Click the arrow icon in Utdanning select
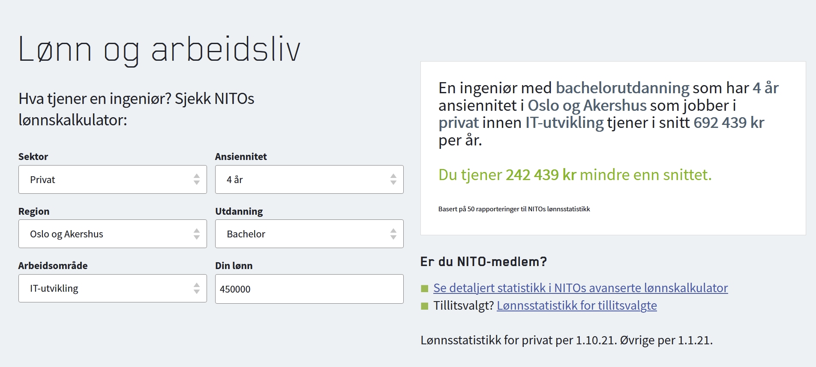Viewport: 816px width, 367px height. click(393, 234)
